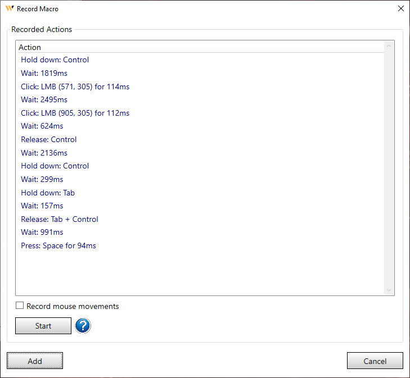The height and width of the screenshot is (378, 410).
Task: Select 'Wait: 299ms' row
Action: coord(200,179)
